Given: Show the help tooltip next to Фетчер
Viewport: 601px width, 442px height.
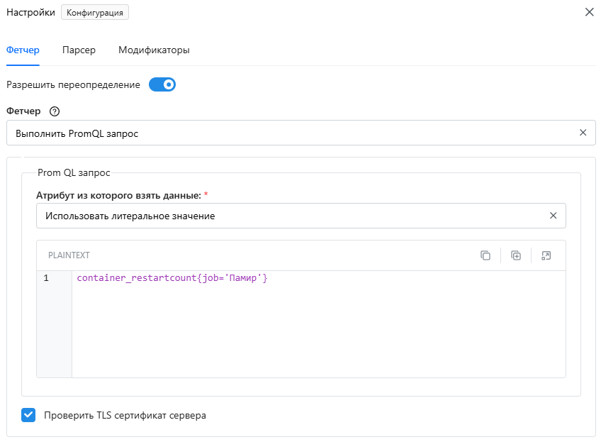Looking at the screenshot, I should [x=55, y=111].
